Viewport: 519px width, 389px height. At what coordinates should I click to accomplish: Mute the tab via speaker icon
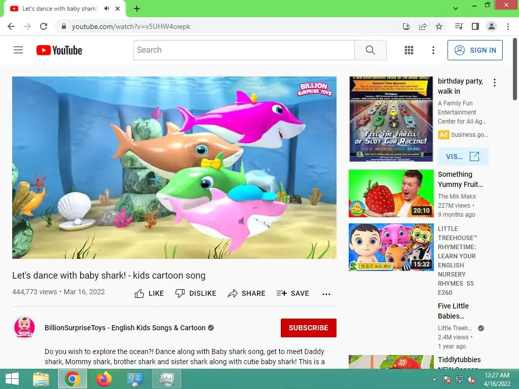click(106, 9)
